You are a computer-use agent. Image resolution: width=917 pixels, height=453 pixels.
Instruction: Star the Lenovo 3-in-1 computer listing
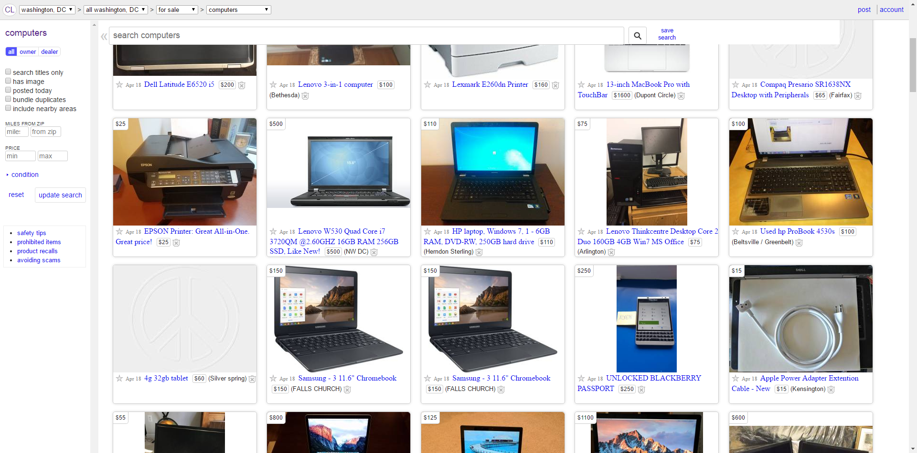[x=273, y=84]
